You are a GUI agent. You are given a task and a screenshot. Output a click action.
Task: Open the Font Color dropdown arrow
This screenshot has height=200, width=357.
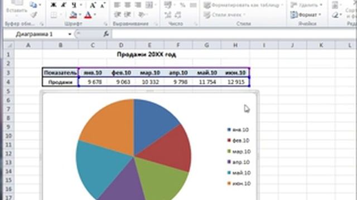coord(95,15)
